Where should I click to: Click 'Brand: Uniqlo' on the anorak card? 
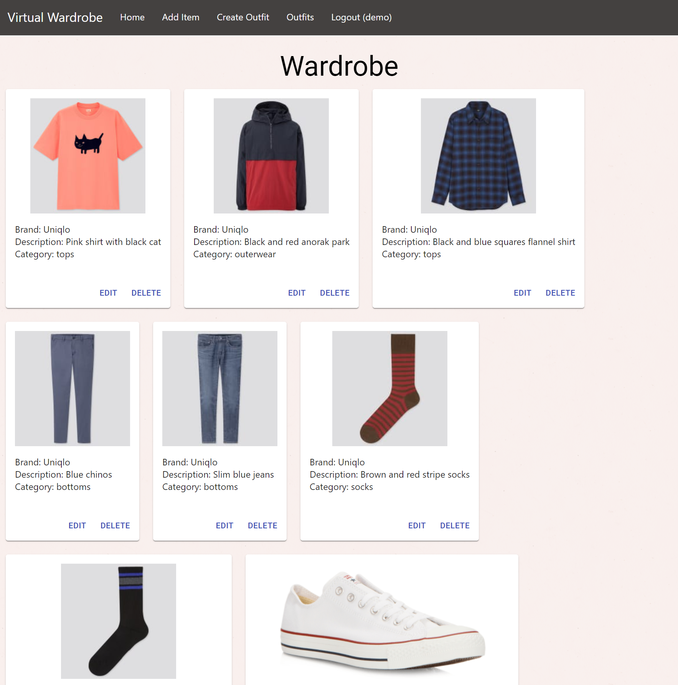[x=221, y=230]
